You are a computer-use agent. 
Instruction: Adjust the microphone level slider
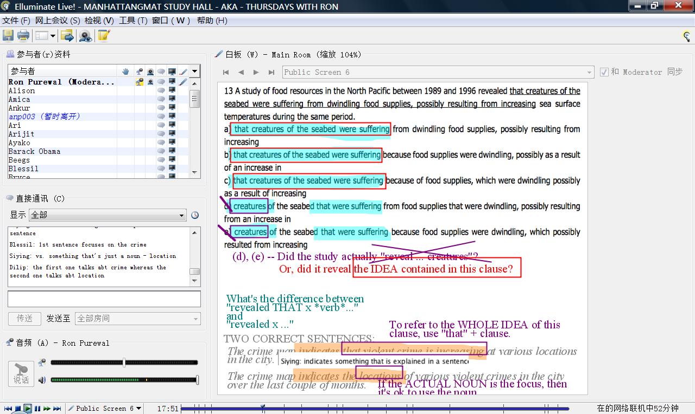tap(124, 363)
